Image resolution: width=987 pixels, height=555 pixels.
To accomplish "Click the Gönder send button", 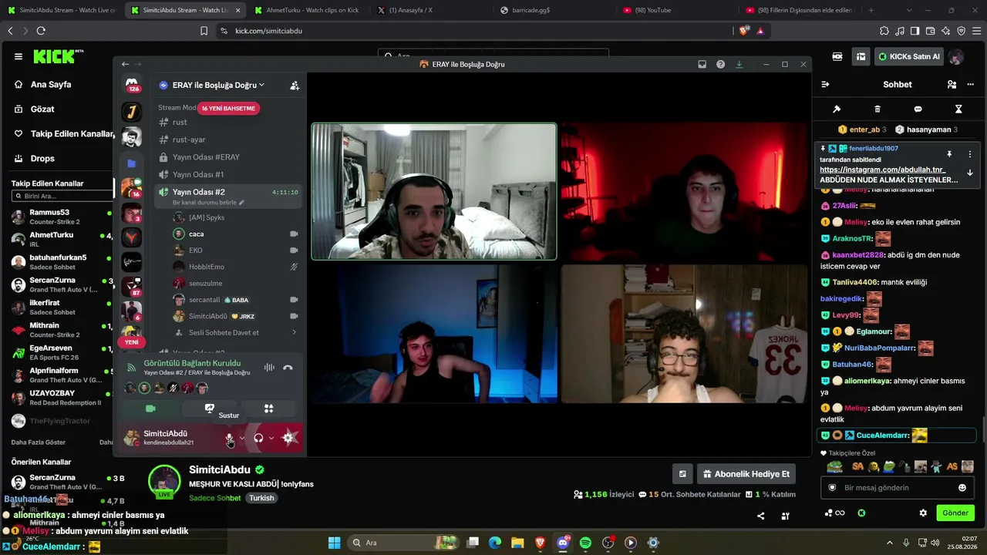I will (x=955, y=513).
